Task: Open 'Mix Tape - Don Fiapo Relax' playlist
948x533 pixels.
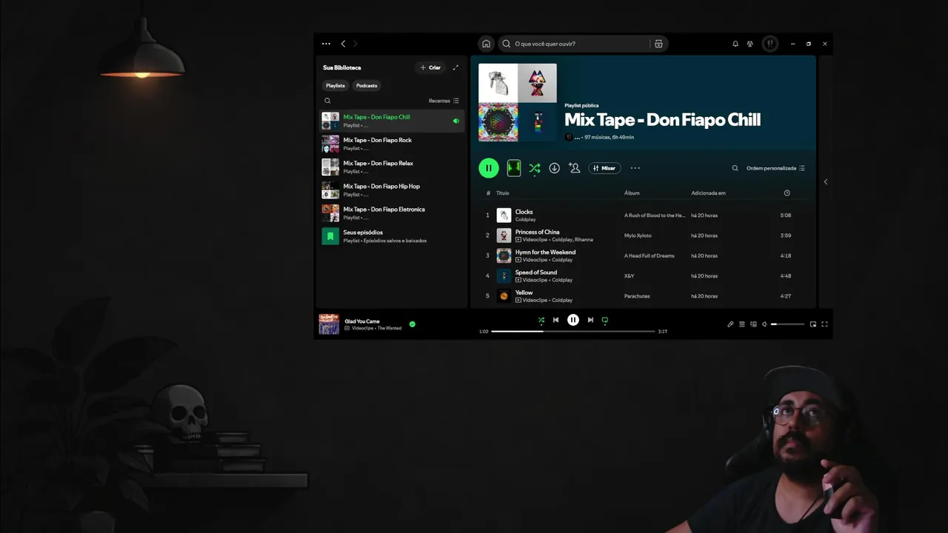Action: [392, 167]
